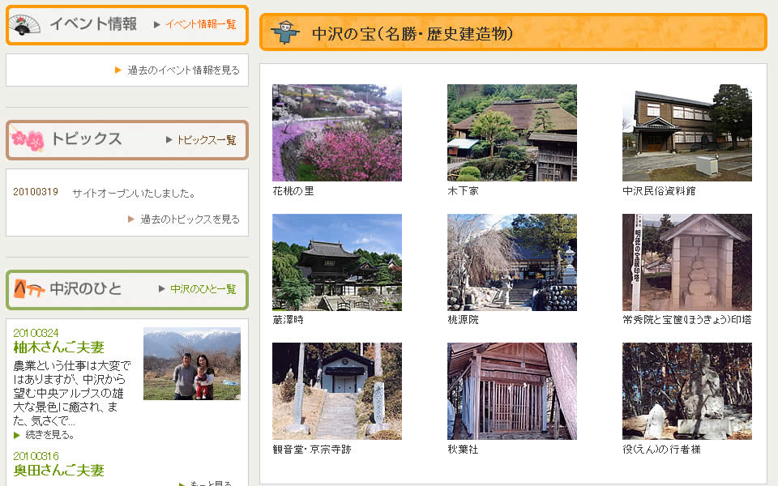Click the 20100319 topic date
778x486 pixels.
point(36,192)
